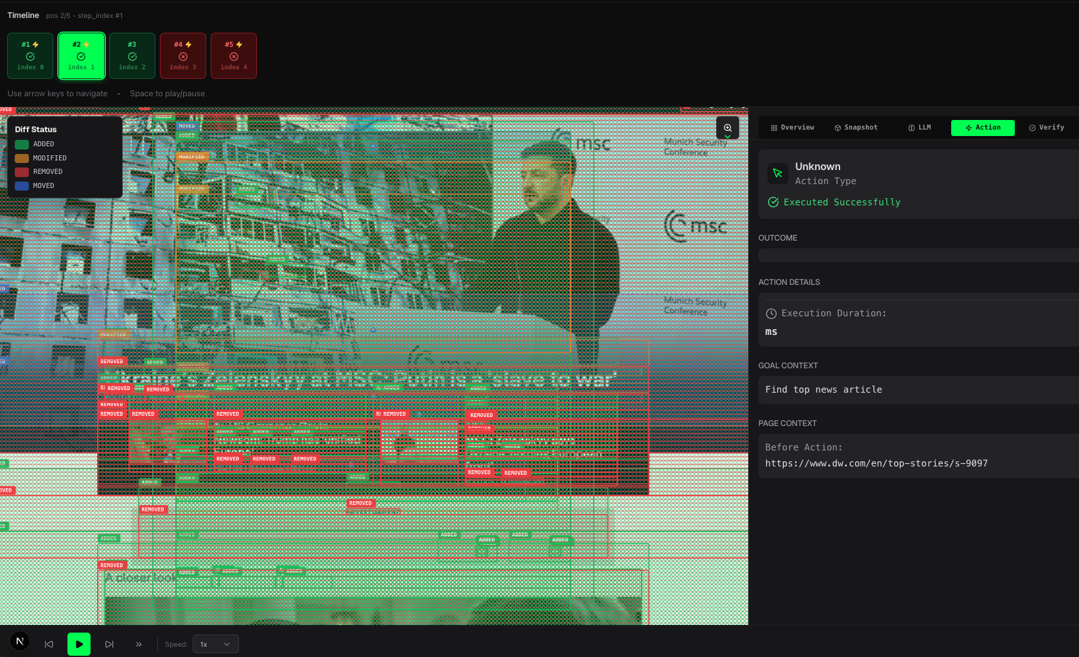Click the play button in the playback bar
The image size is (1079, 657).
point(79,644)
